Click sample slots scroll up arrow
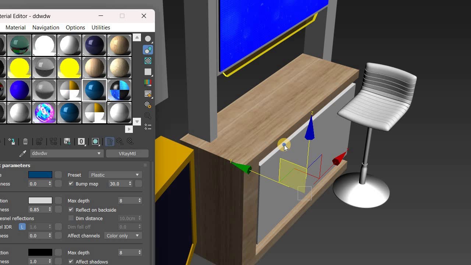This screenshot has width=471, height=265. 137,38
